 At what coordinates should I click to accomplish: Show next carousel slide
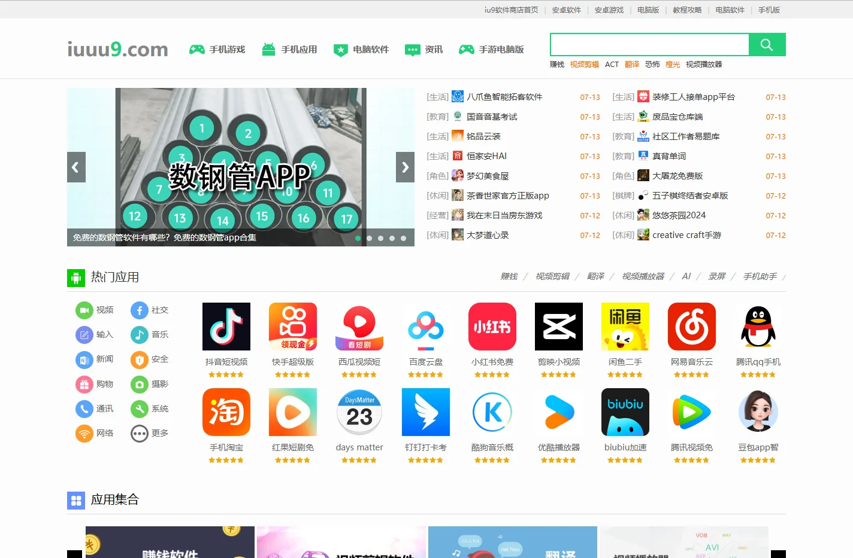pos(405,167)
